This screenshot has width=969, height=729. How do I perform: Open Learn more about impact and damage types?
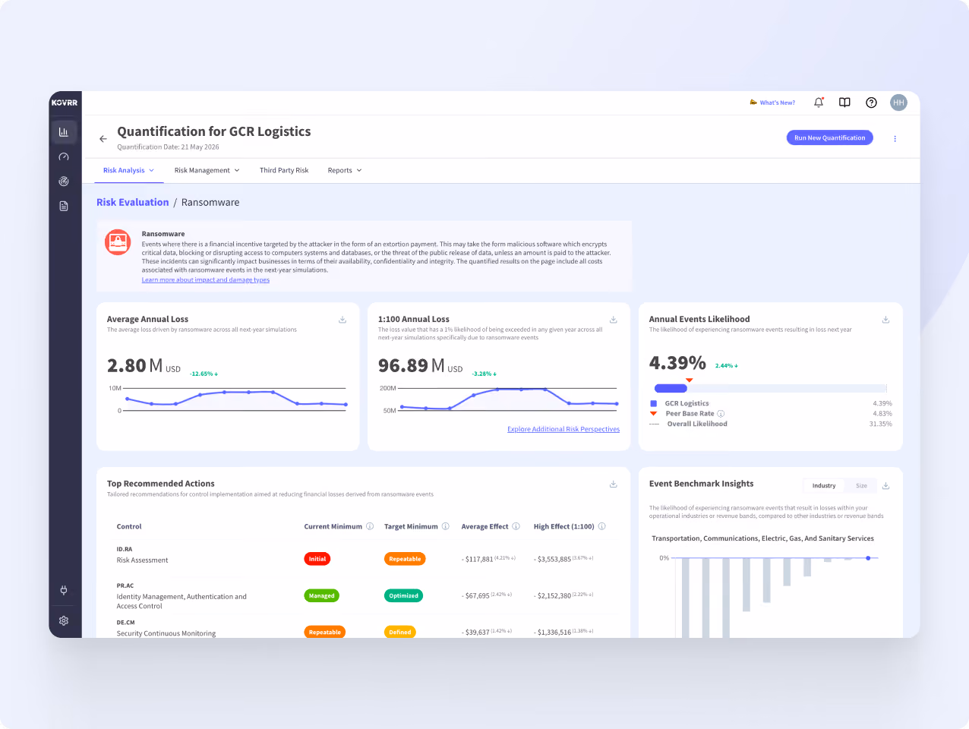coord(206,279)
